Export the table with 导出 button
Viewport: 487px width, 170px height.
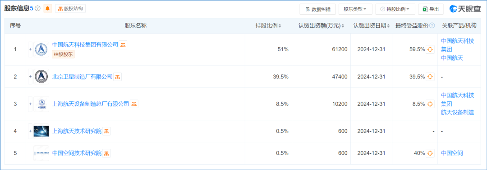point(431,9)
